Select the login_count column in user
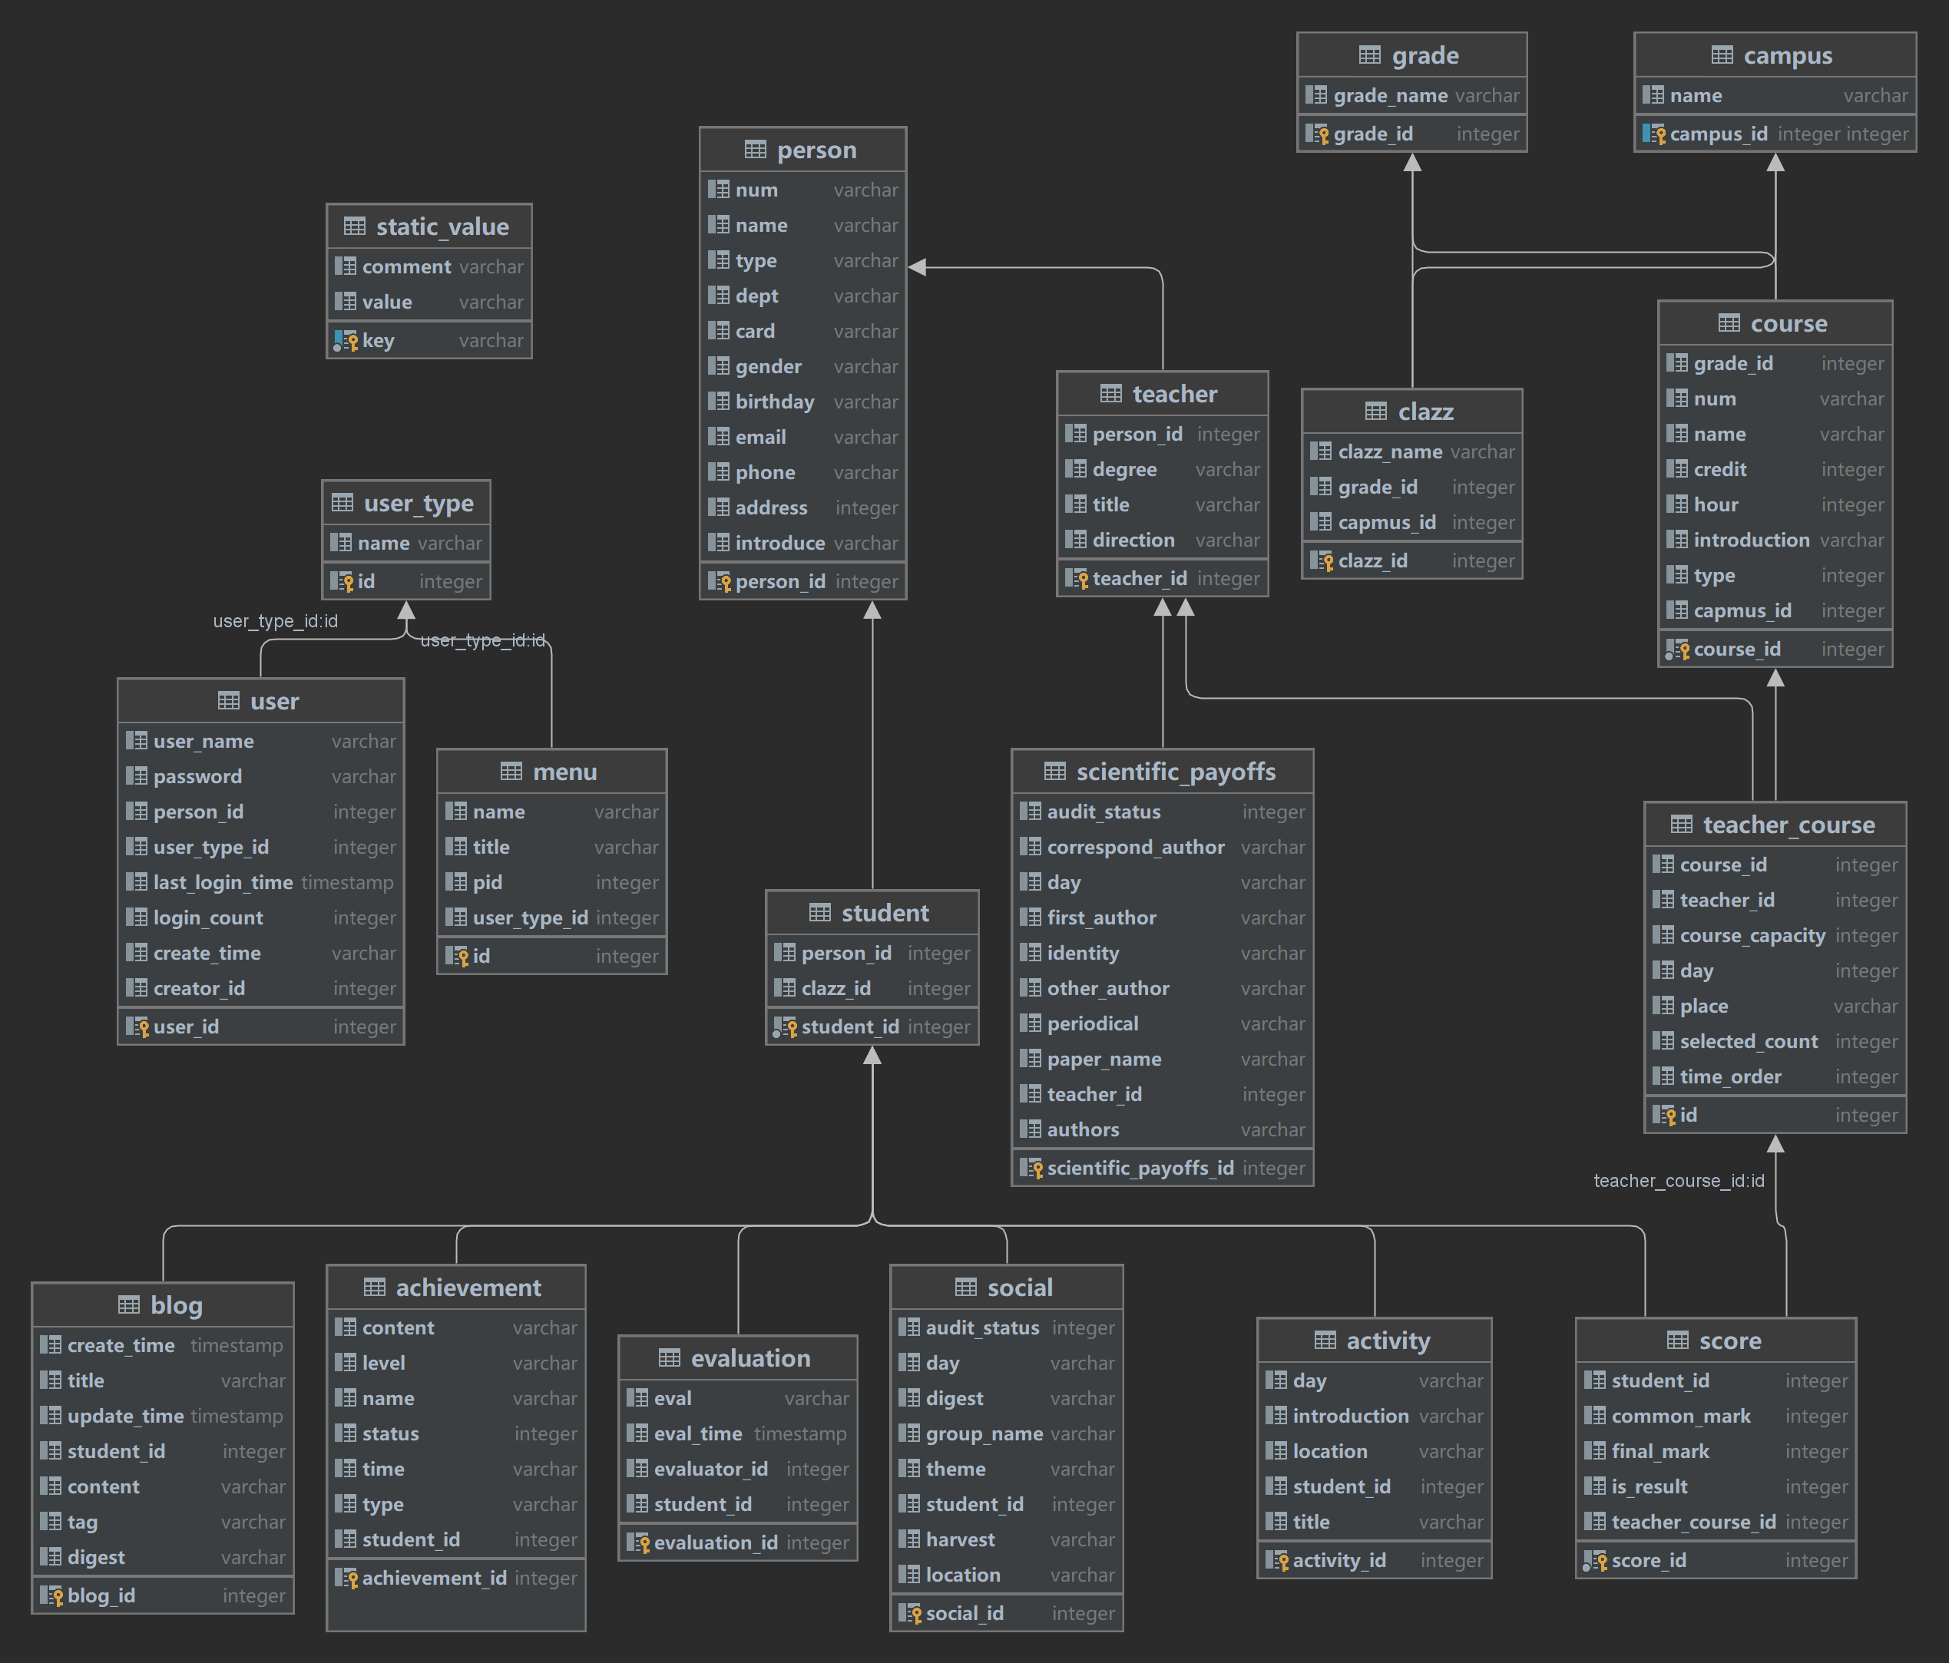 coord(260,917)
